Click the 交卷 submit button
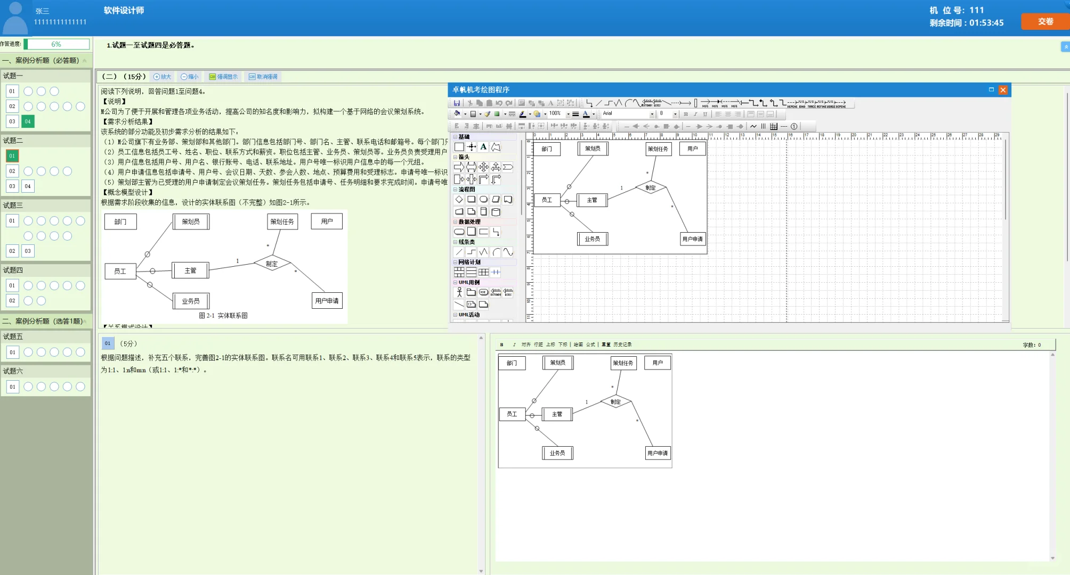This screenshot has height=575, width=1070. 1045,21
